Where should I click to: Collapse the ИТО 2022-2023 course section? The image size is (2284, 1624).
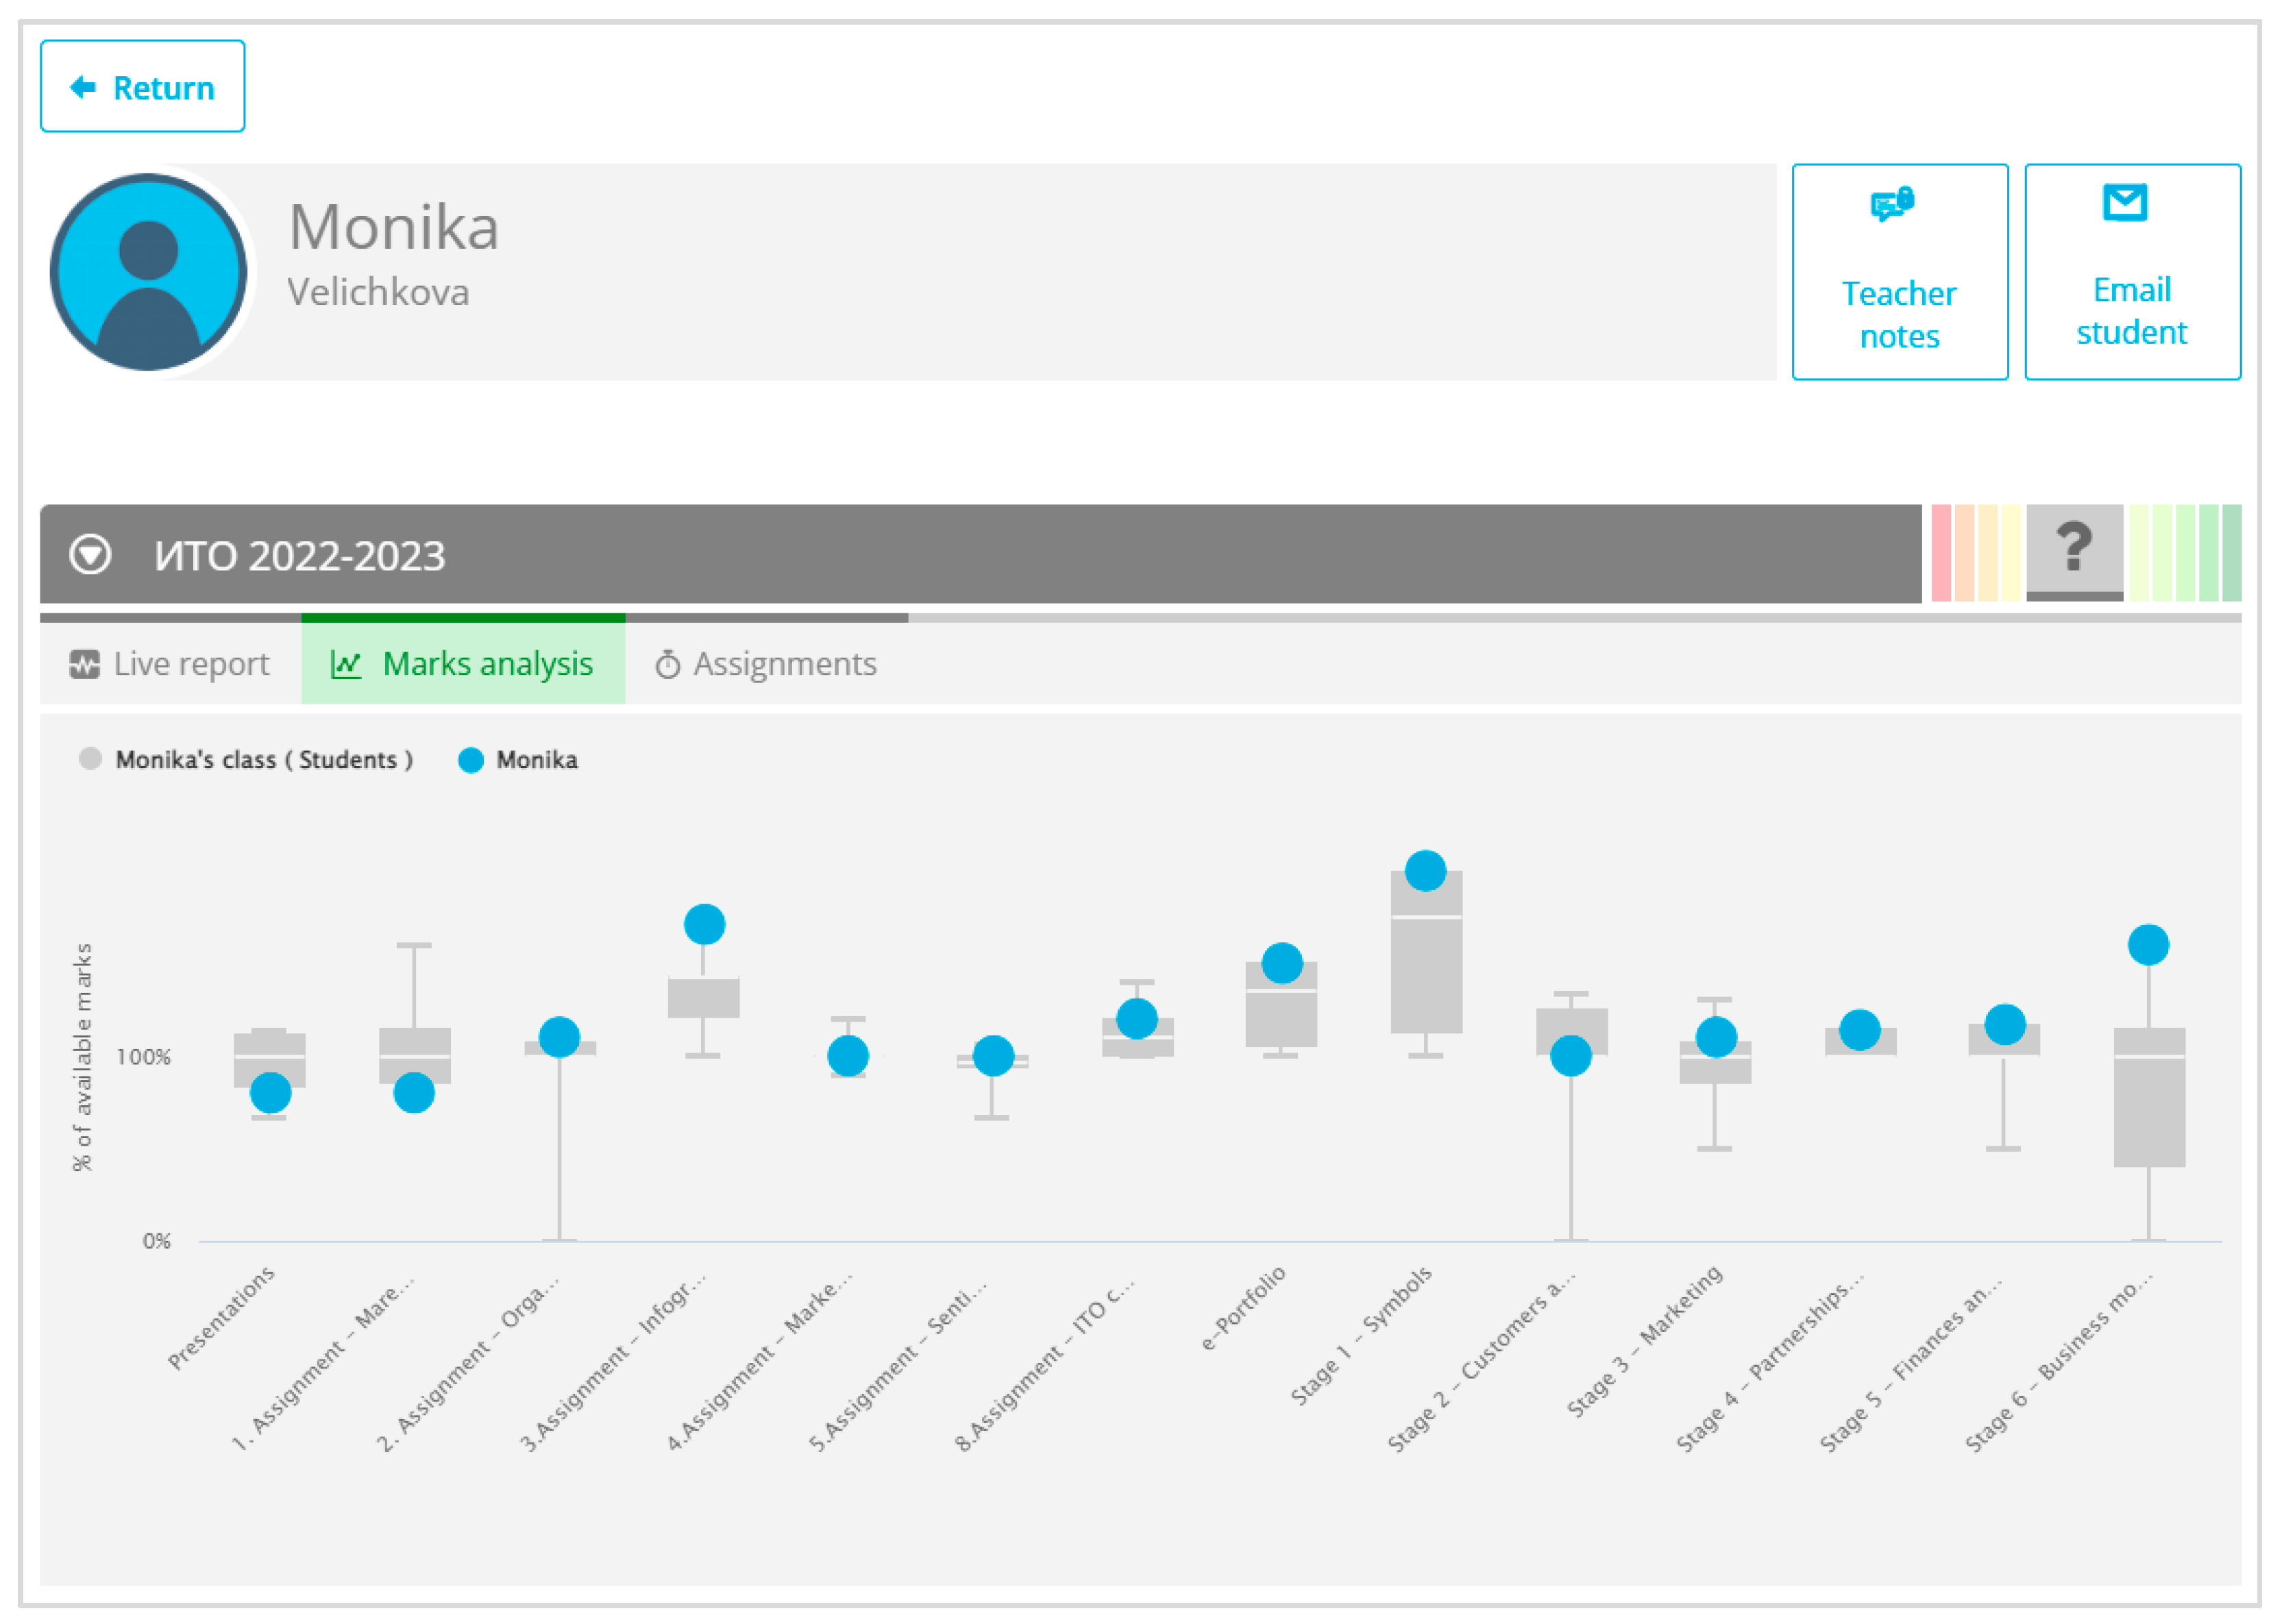(90, 555)
